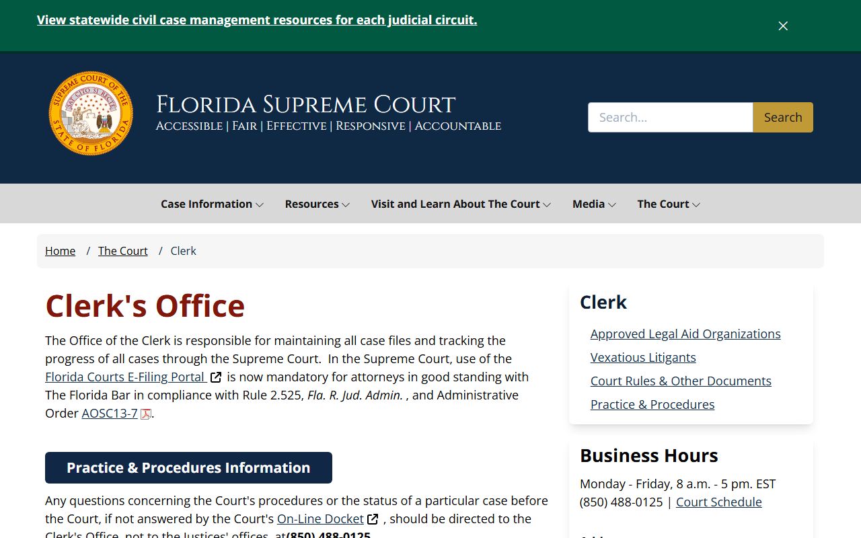The width and height of the screenshot is (861, 538).
Task: Open Practice & Procedures Information button
Action: (x=188, y=467)
